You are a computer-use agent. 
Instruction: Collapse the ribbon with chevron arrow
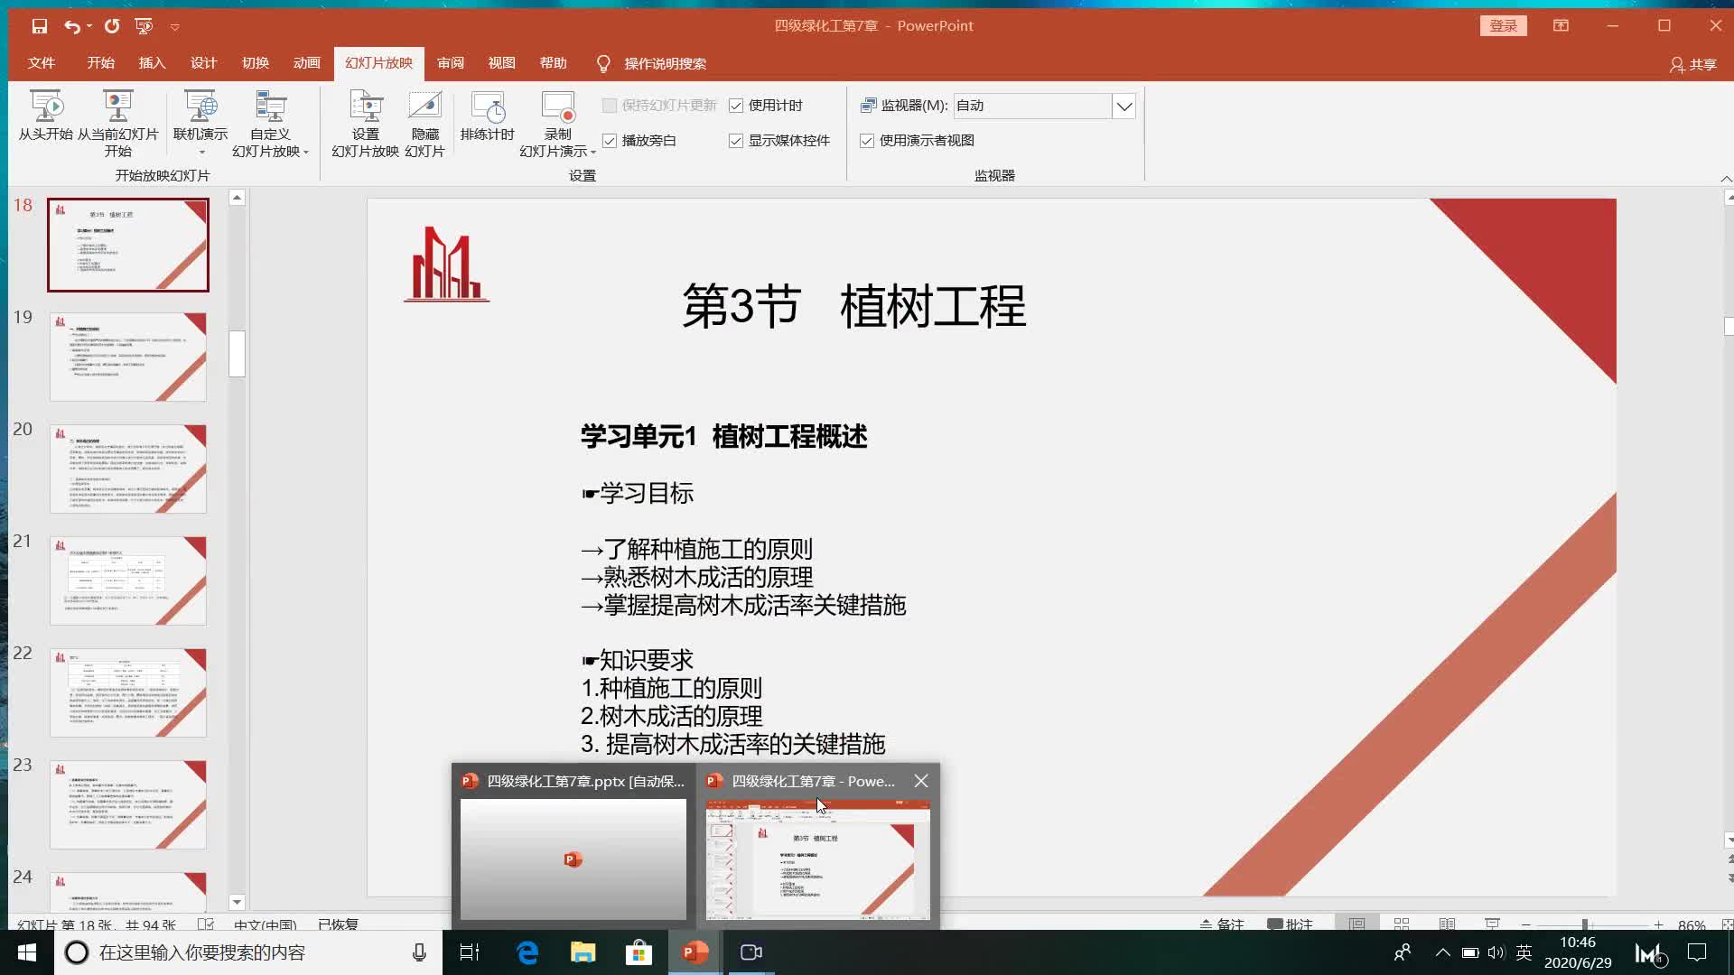click(1726, 179)
